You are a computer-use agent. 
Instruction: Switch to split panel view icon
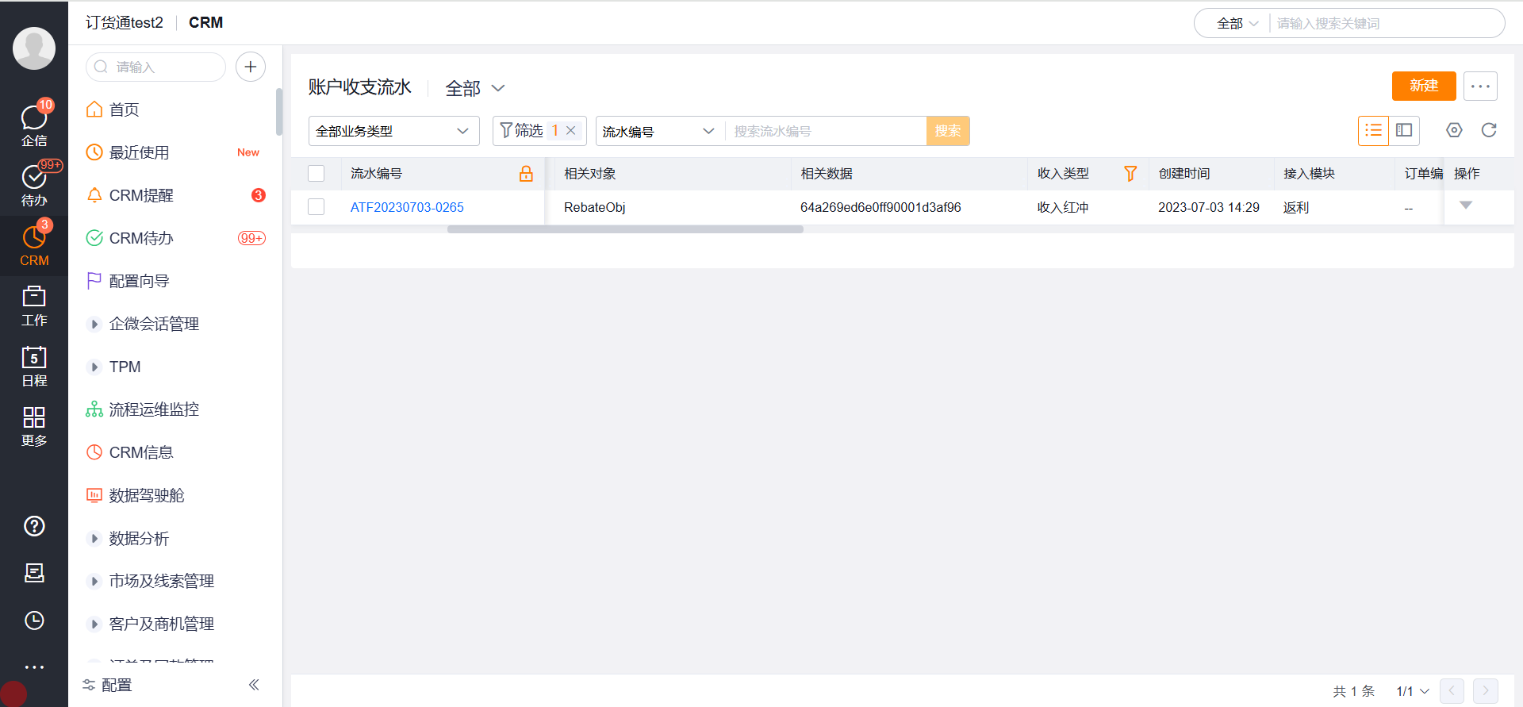click(x=1404, y=130)
